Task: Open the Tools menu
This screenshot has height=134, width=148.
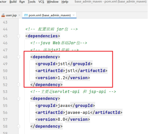Action: 32,2
